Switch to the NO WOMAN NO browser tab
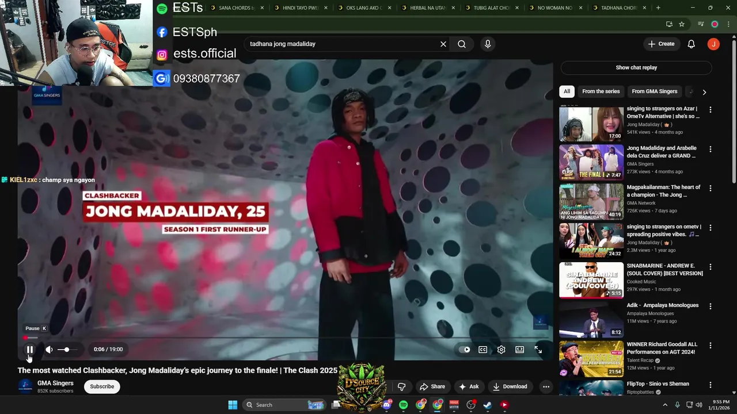This screenshot has height=414, width=737. click(554, 8)
